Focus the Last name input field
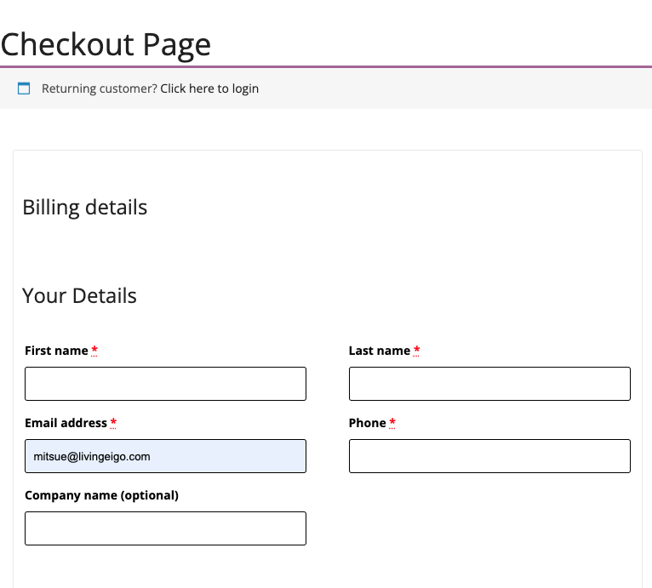 tap(489, 384)
